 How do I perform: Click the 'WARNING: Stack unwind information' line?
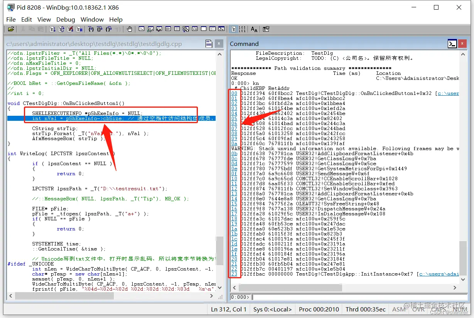[345, 149]
